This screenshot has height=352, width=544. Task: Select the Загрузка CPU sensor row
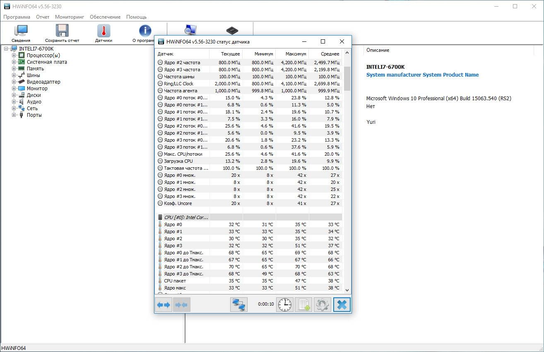click(248, 161)
